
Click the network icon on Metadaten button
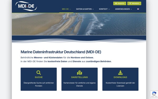coord(130,3)
